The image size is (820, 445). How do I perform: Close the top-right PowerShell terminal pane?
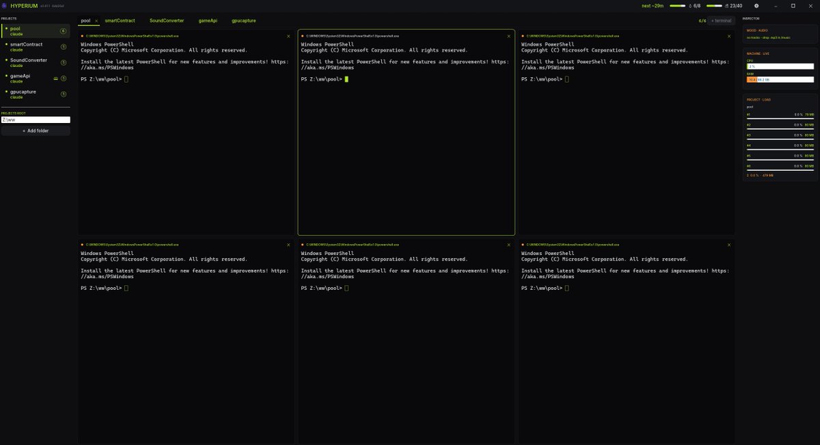tap(729, 36)
